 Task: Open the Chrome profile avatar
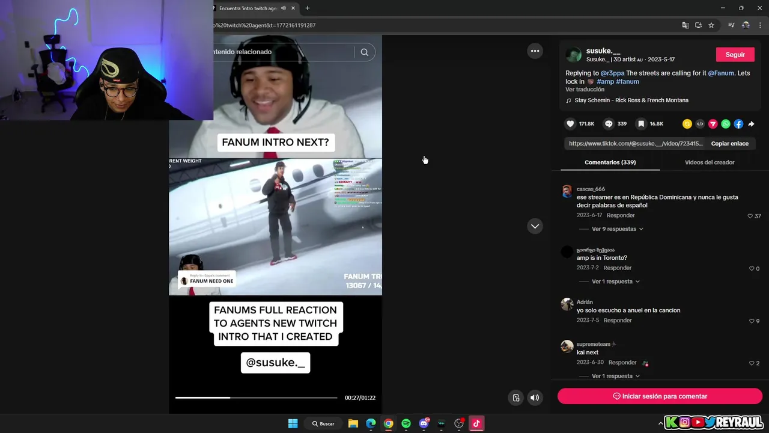(x=746, y=25)
